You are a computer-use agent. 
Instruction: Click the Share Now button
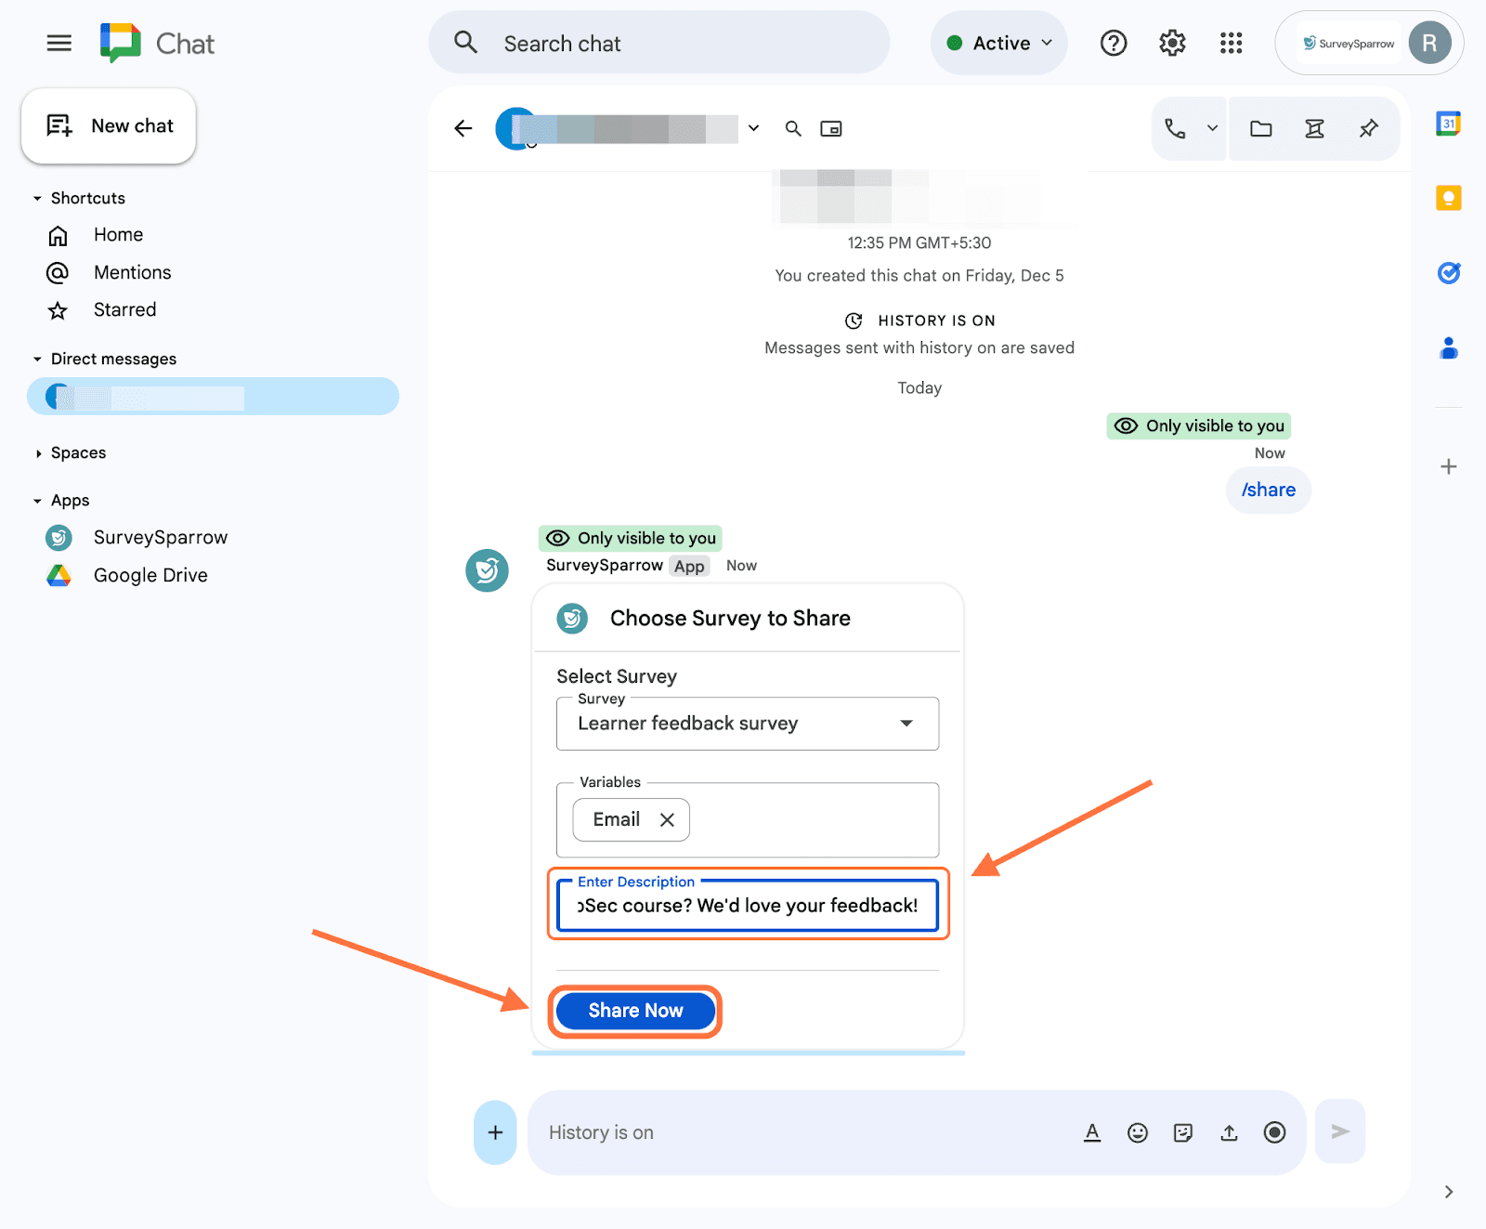(x=635, y=1011)
